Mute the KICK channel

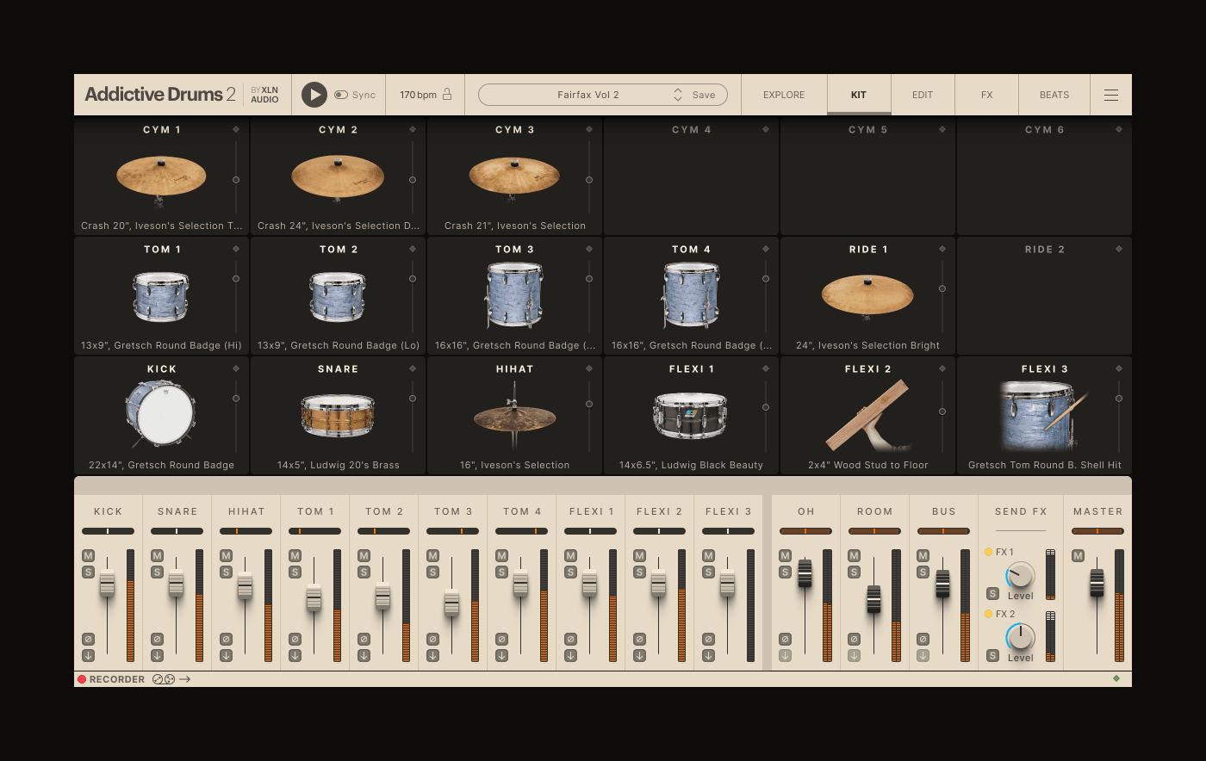[88, 556]
